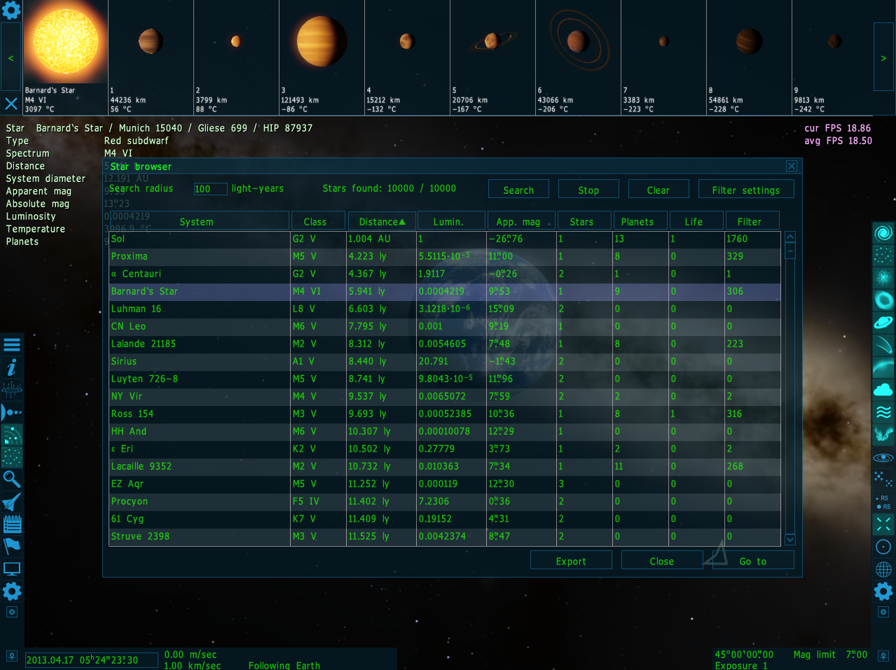This screenshot has width=896, height=670.
Task: Click the star list scroll-down arrow
Action: (790, 540)
